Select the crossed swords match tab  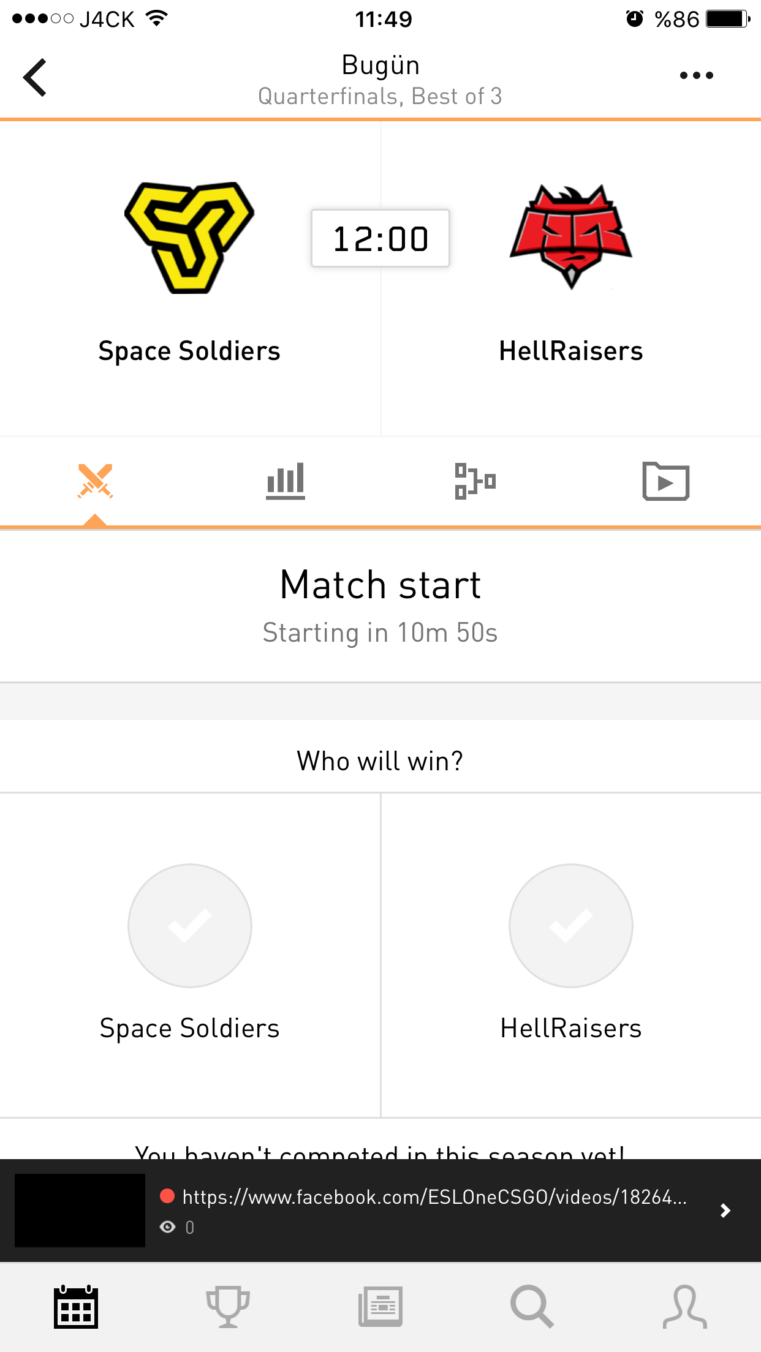click(96, 481)
